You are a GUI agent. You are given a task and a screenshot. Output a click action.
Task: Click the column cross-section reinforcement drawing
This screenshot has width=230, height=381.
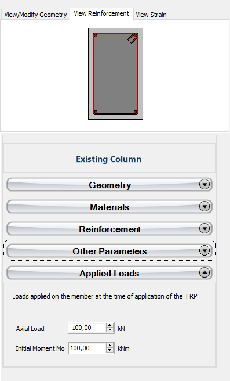coord(115,74)
